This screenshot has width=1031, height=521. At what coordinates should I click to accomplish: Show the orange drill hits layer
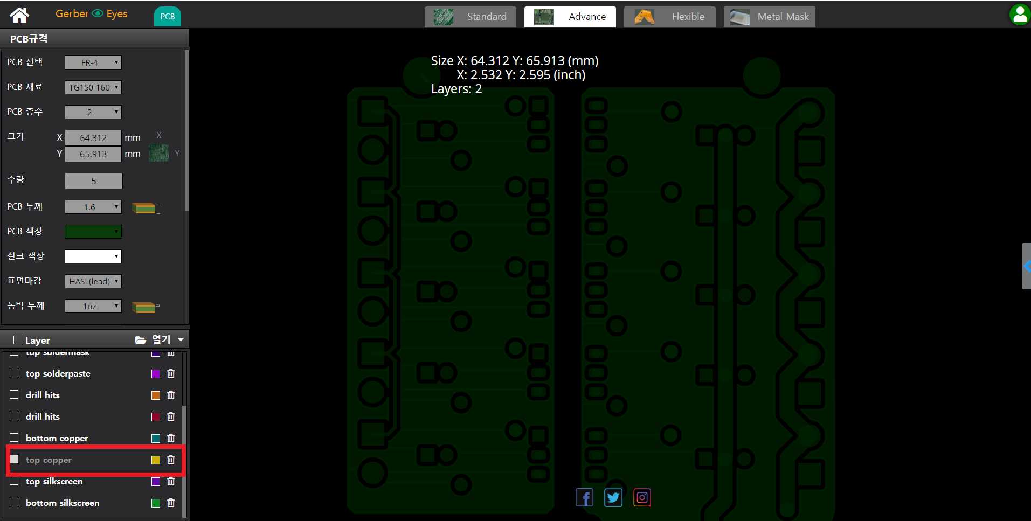(x=15, y=394)
